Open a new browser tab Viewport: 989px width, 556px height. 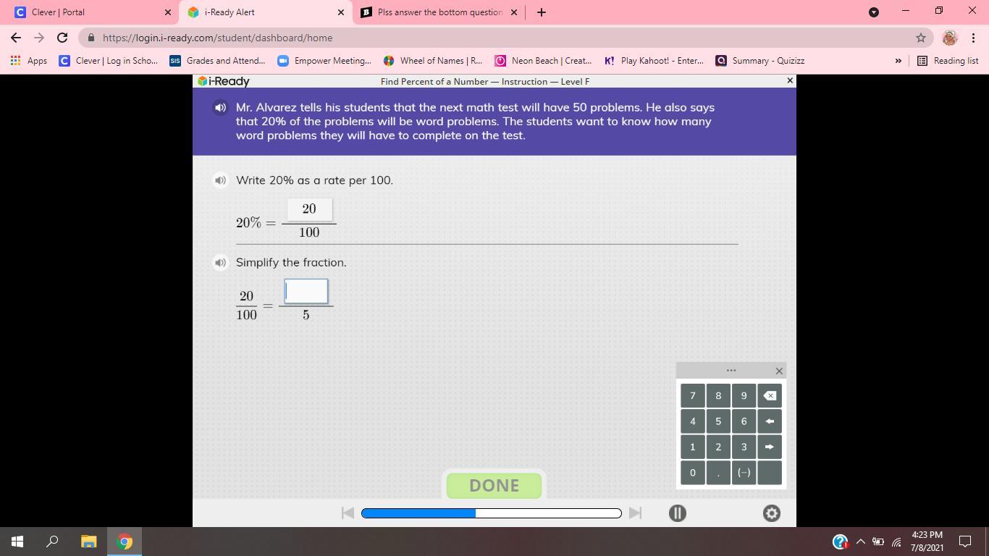pos(541,12)
